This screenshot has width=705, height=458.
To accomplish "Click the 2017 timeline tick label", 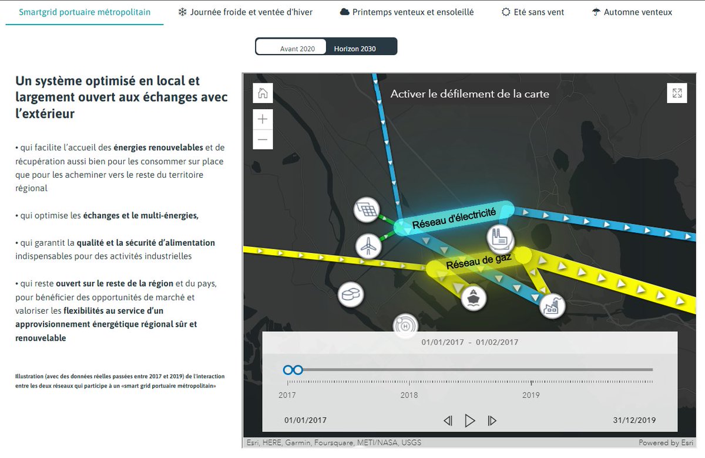I will coord(287,395).
